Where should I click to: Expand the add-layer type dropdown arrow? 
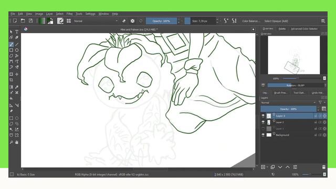coord(267,167)
